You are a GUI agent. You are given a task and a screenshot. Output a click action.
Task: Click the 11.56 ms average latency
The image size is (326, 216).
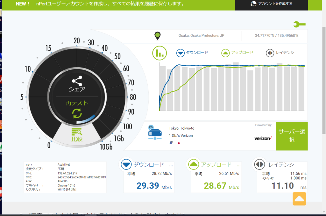pyautogui.click(x=298, y=174)
